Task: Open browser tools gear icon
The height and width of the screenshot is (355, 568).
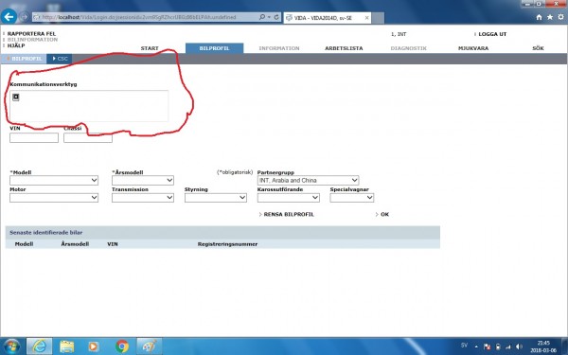Action: [560, 17]
